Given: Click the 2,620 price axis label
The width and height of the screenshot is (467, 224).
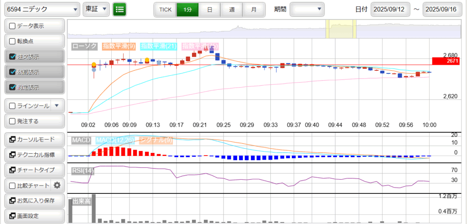Looking at the screenshot, I should pos(450,96).
